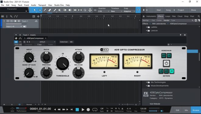Pin the Track 1 inserts window
201x114 pixels.
click(x=181, y=35)
